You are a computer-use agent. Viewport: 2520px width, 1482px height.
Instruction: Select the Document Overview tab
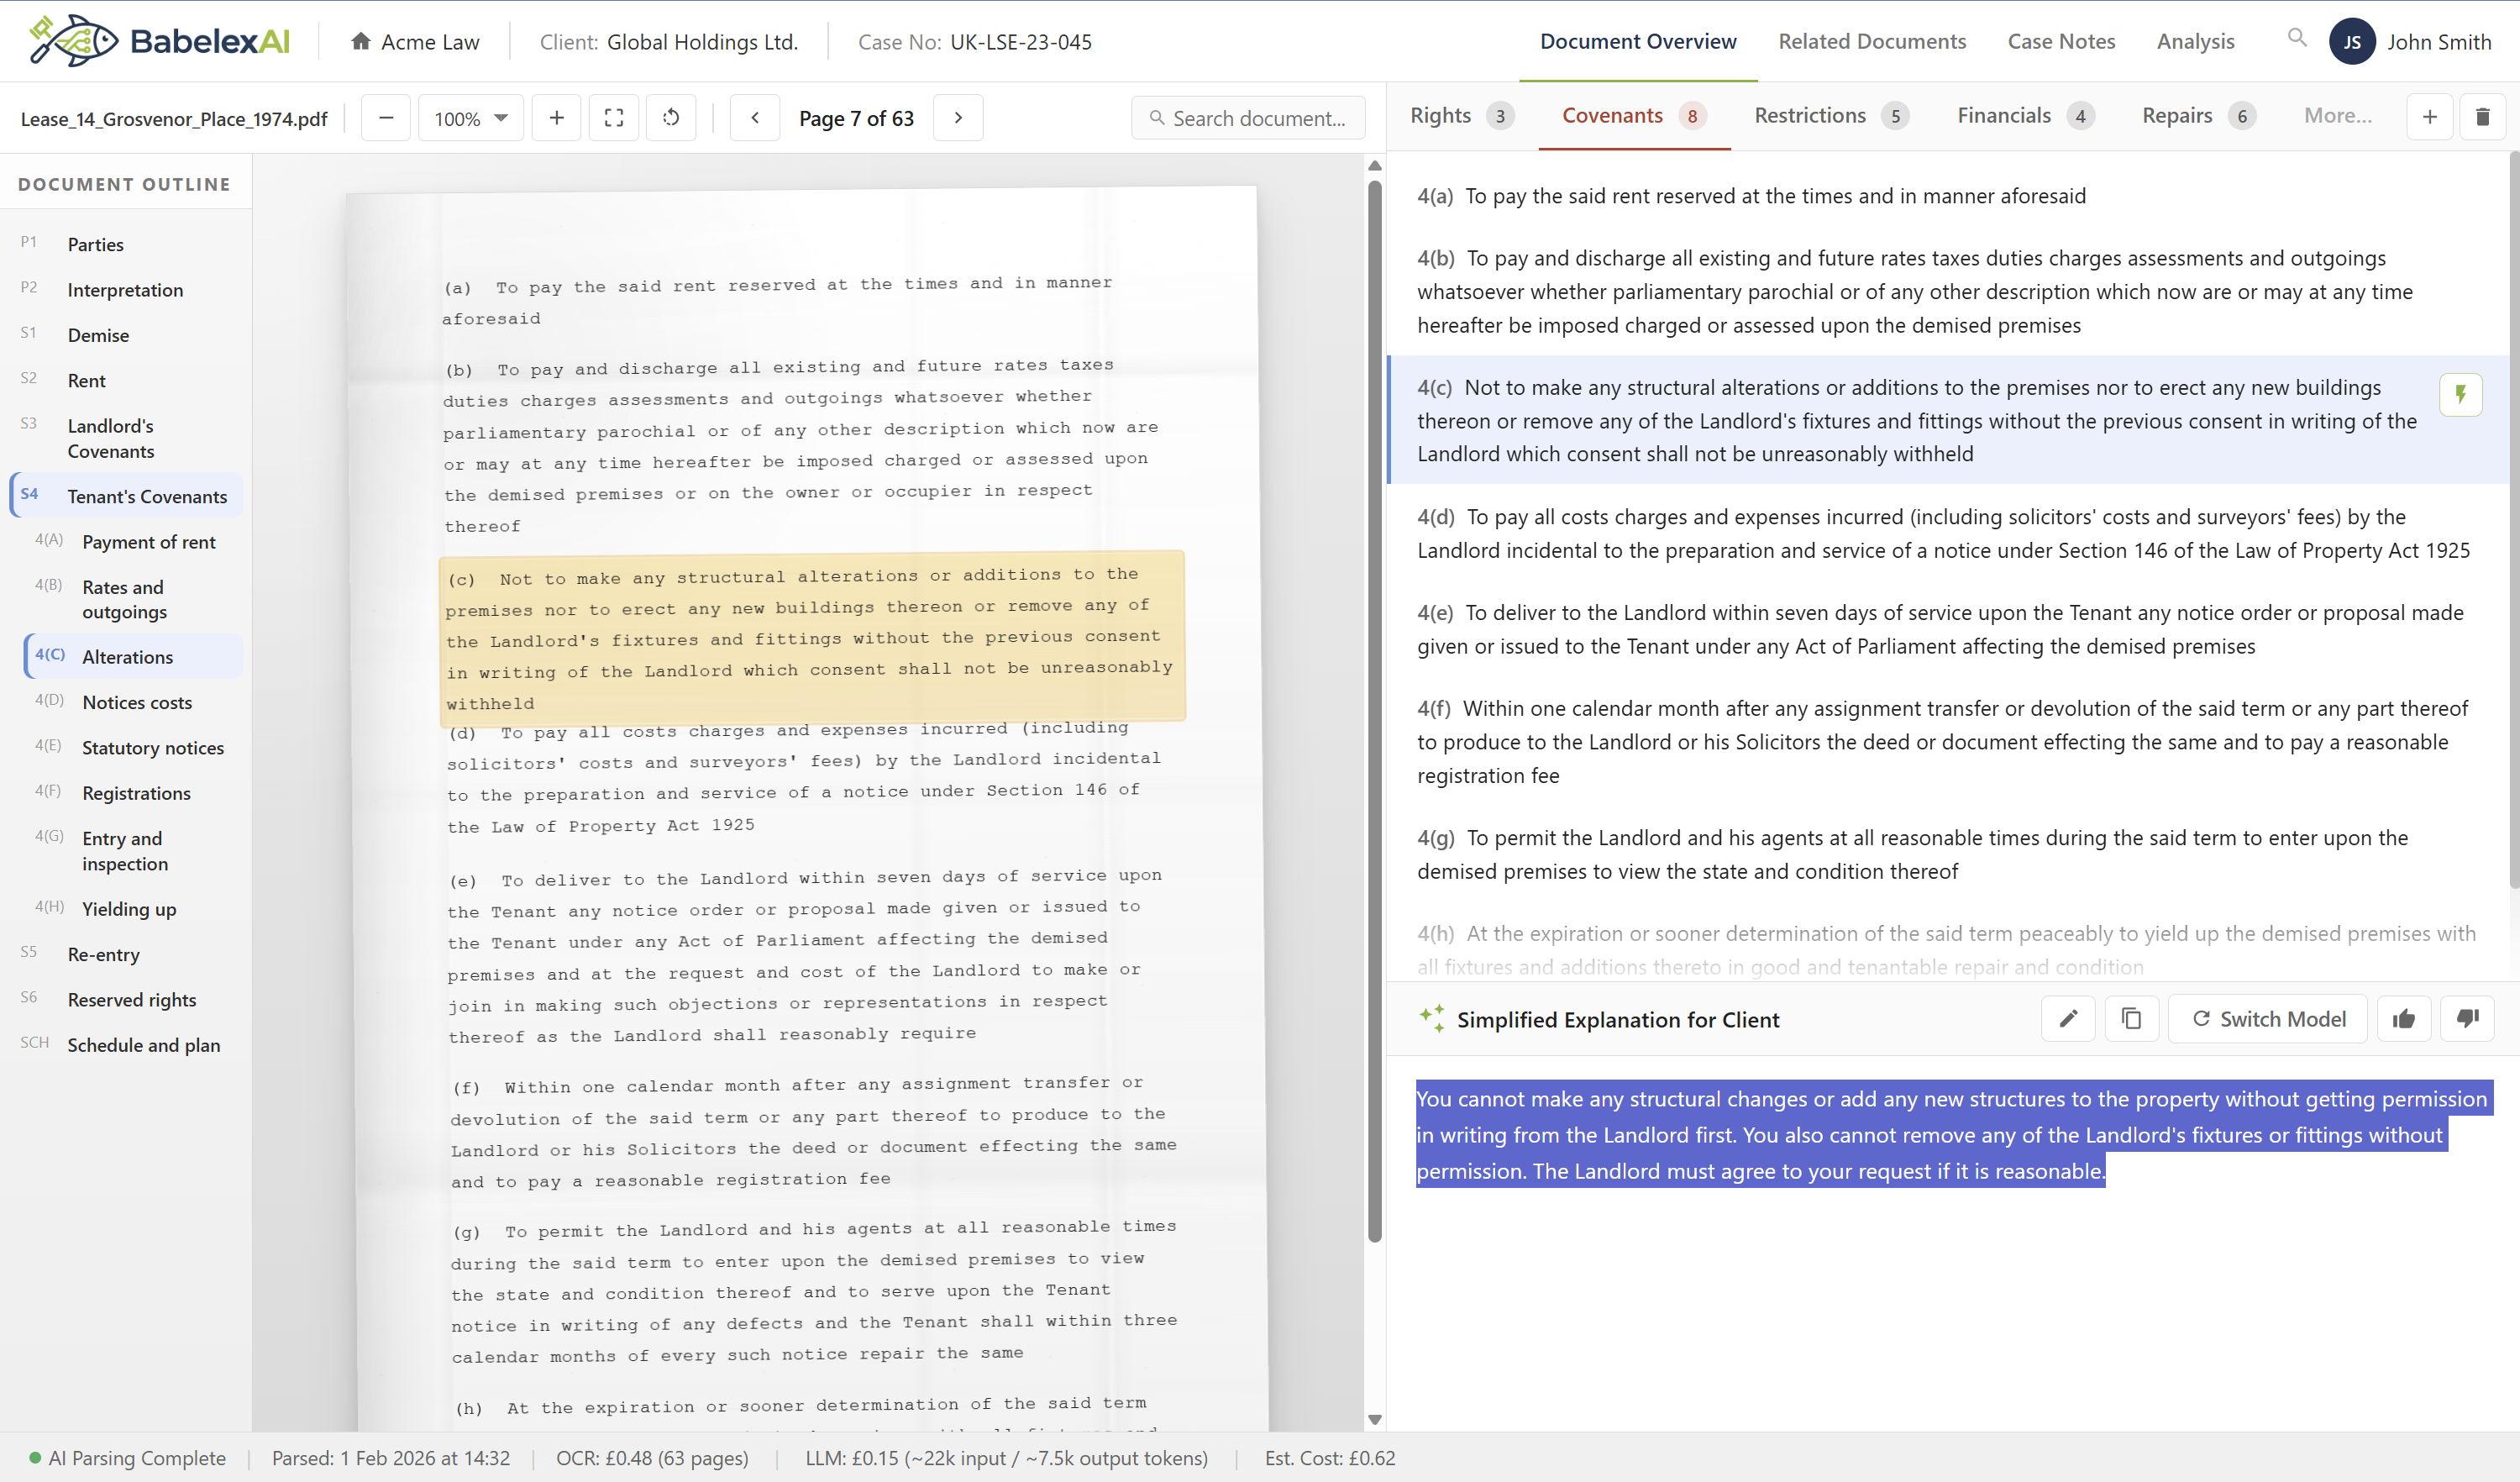[1637, 41]
